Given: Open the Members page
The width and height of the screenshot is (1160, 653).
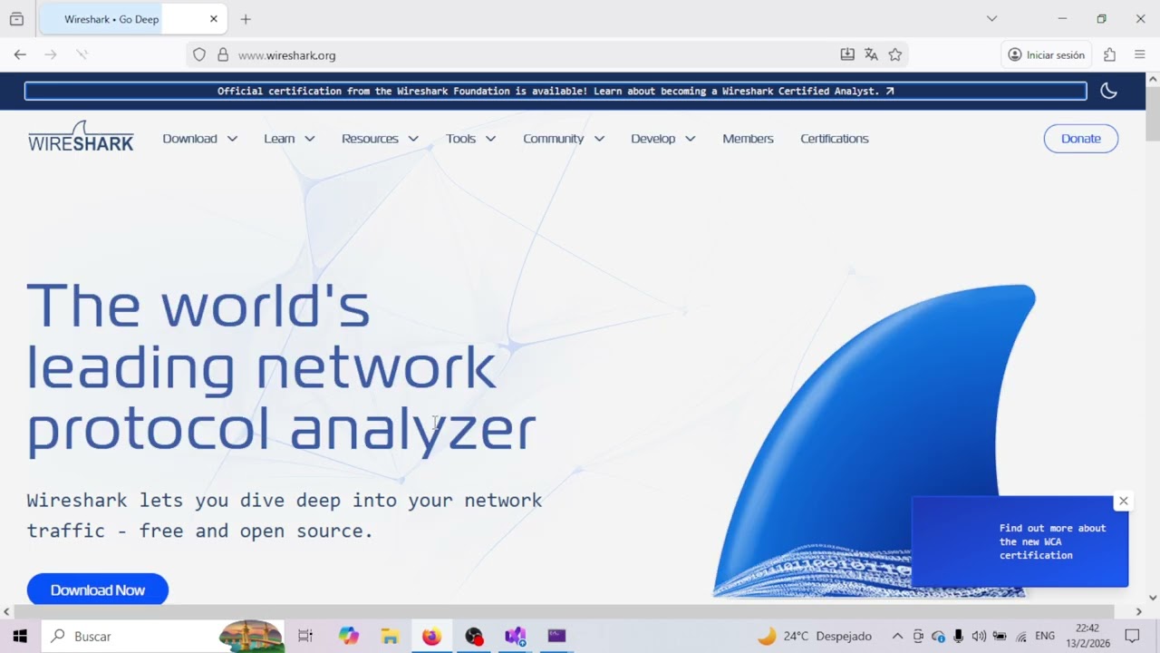Looking at the screenshot, I should 748,139.
